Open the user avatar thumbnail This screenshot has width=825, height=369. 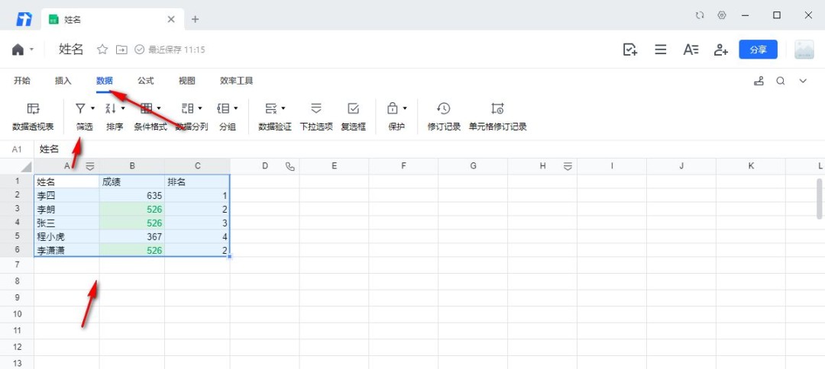(804, 50)
